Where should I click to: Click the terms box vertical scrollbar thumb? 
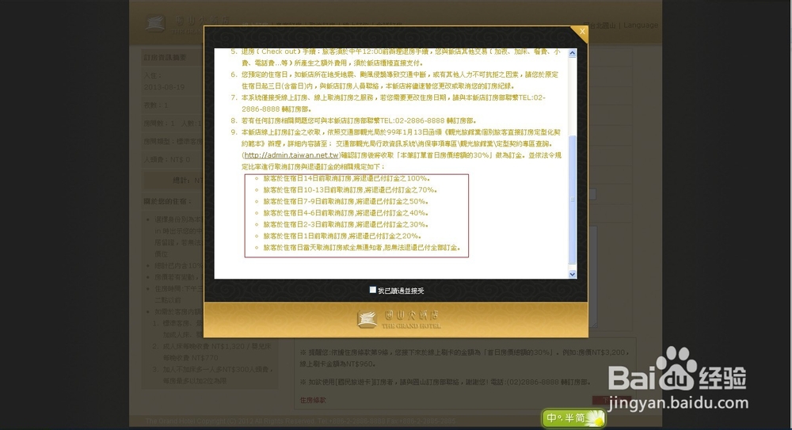[x=573, y=200]
